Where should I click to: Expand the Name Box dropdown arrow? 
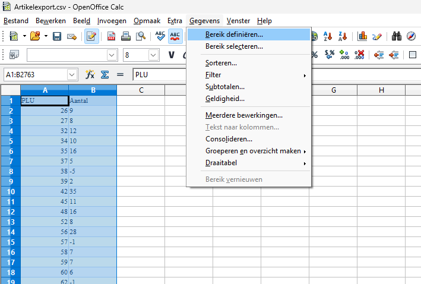tap(72, 75)
